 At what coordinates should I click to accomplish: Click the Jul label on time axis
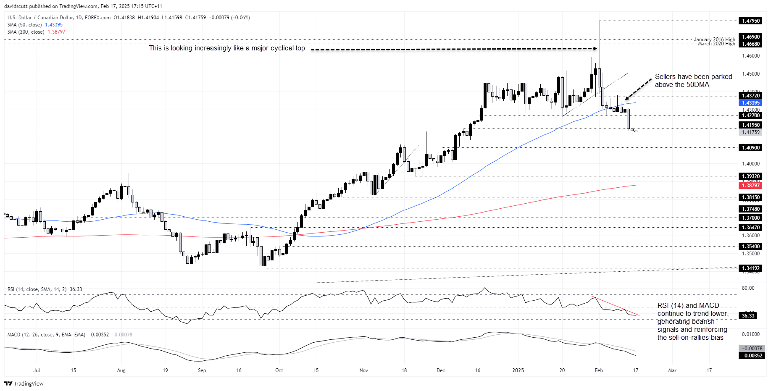(37, 370)
